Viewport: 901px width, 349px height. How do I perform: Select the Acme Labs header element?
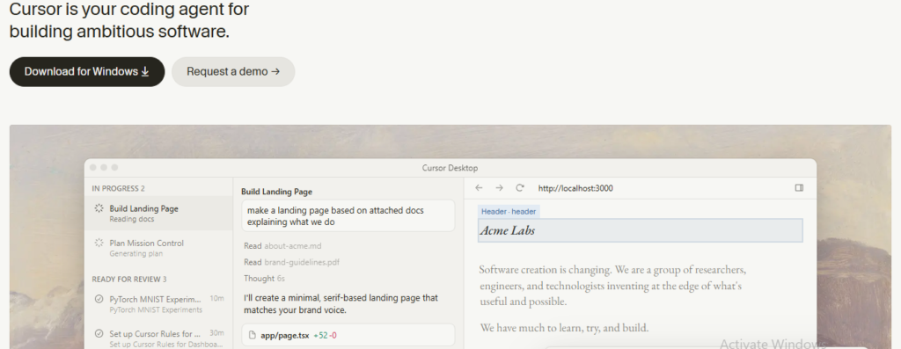click(641, 230)
